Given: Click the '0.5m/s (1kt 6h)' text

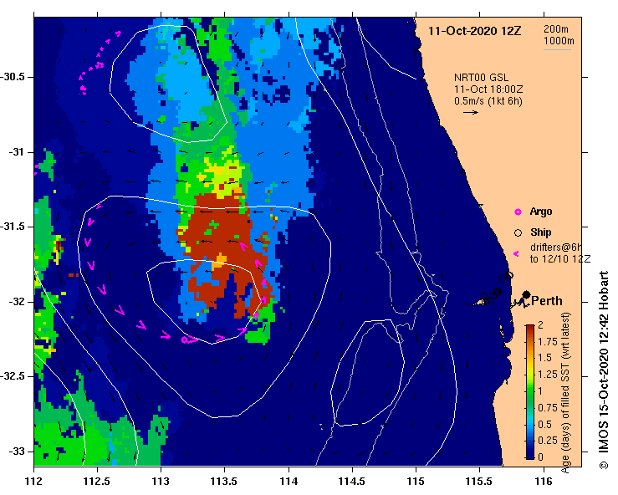Looking at the screenshot, I should point(488,101).
